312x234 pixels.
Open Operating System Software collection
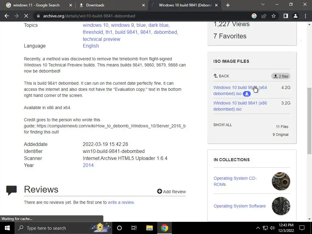click(239, 206)
